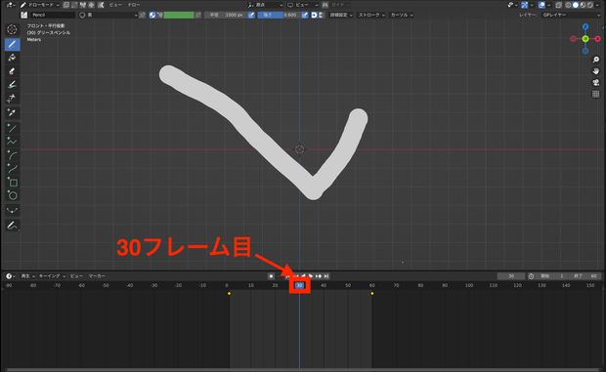This screenshot has height=372, width=606.
Task: Toggle radius pen pressure button
Action: pos(251,15)
